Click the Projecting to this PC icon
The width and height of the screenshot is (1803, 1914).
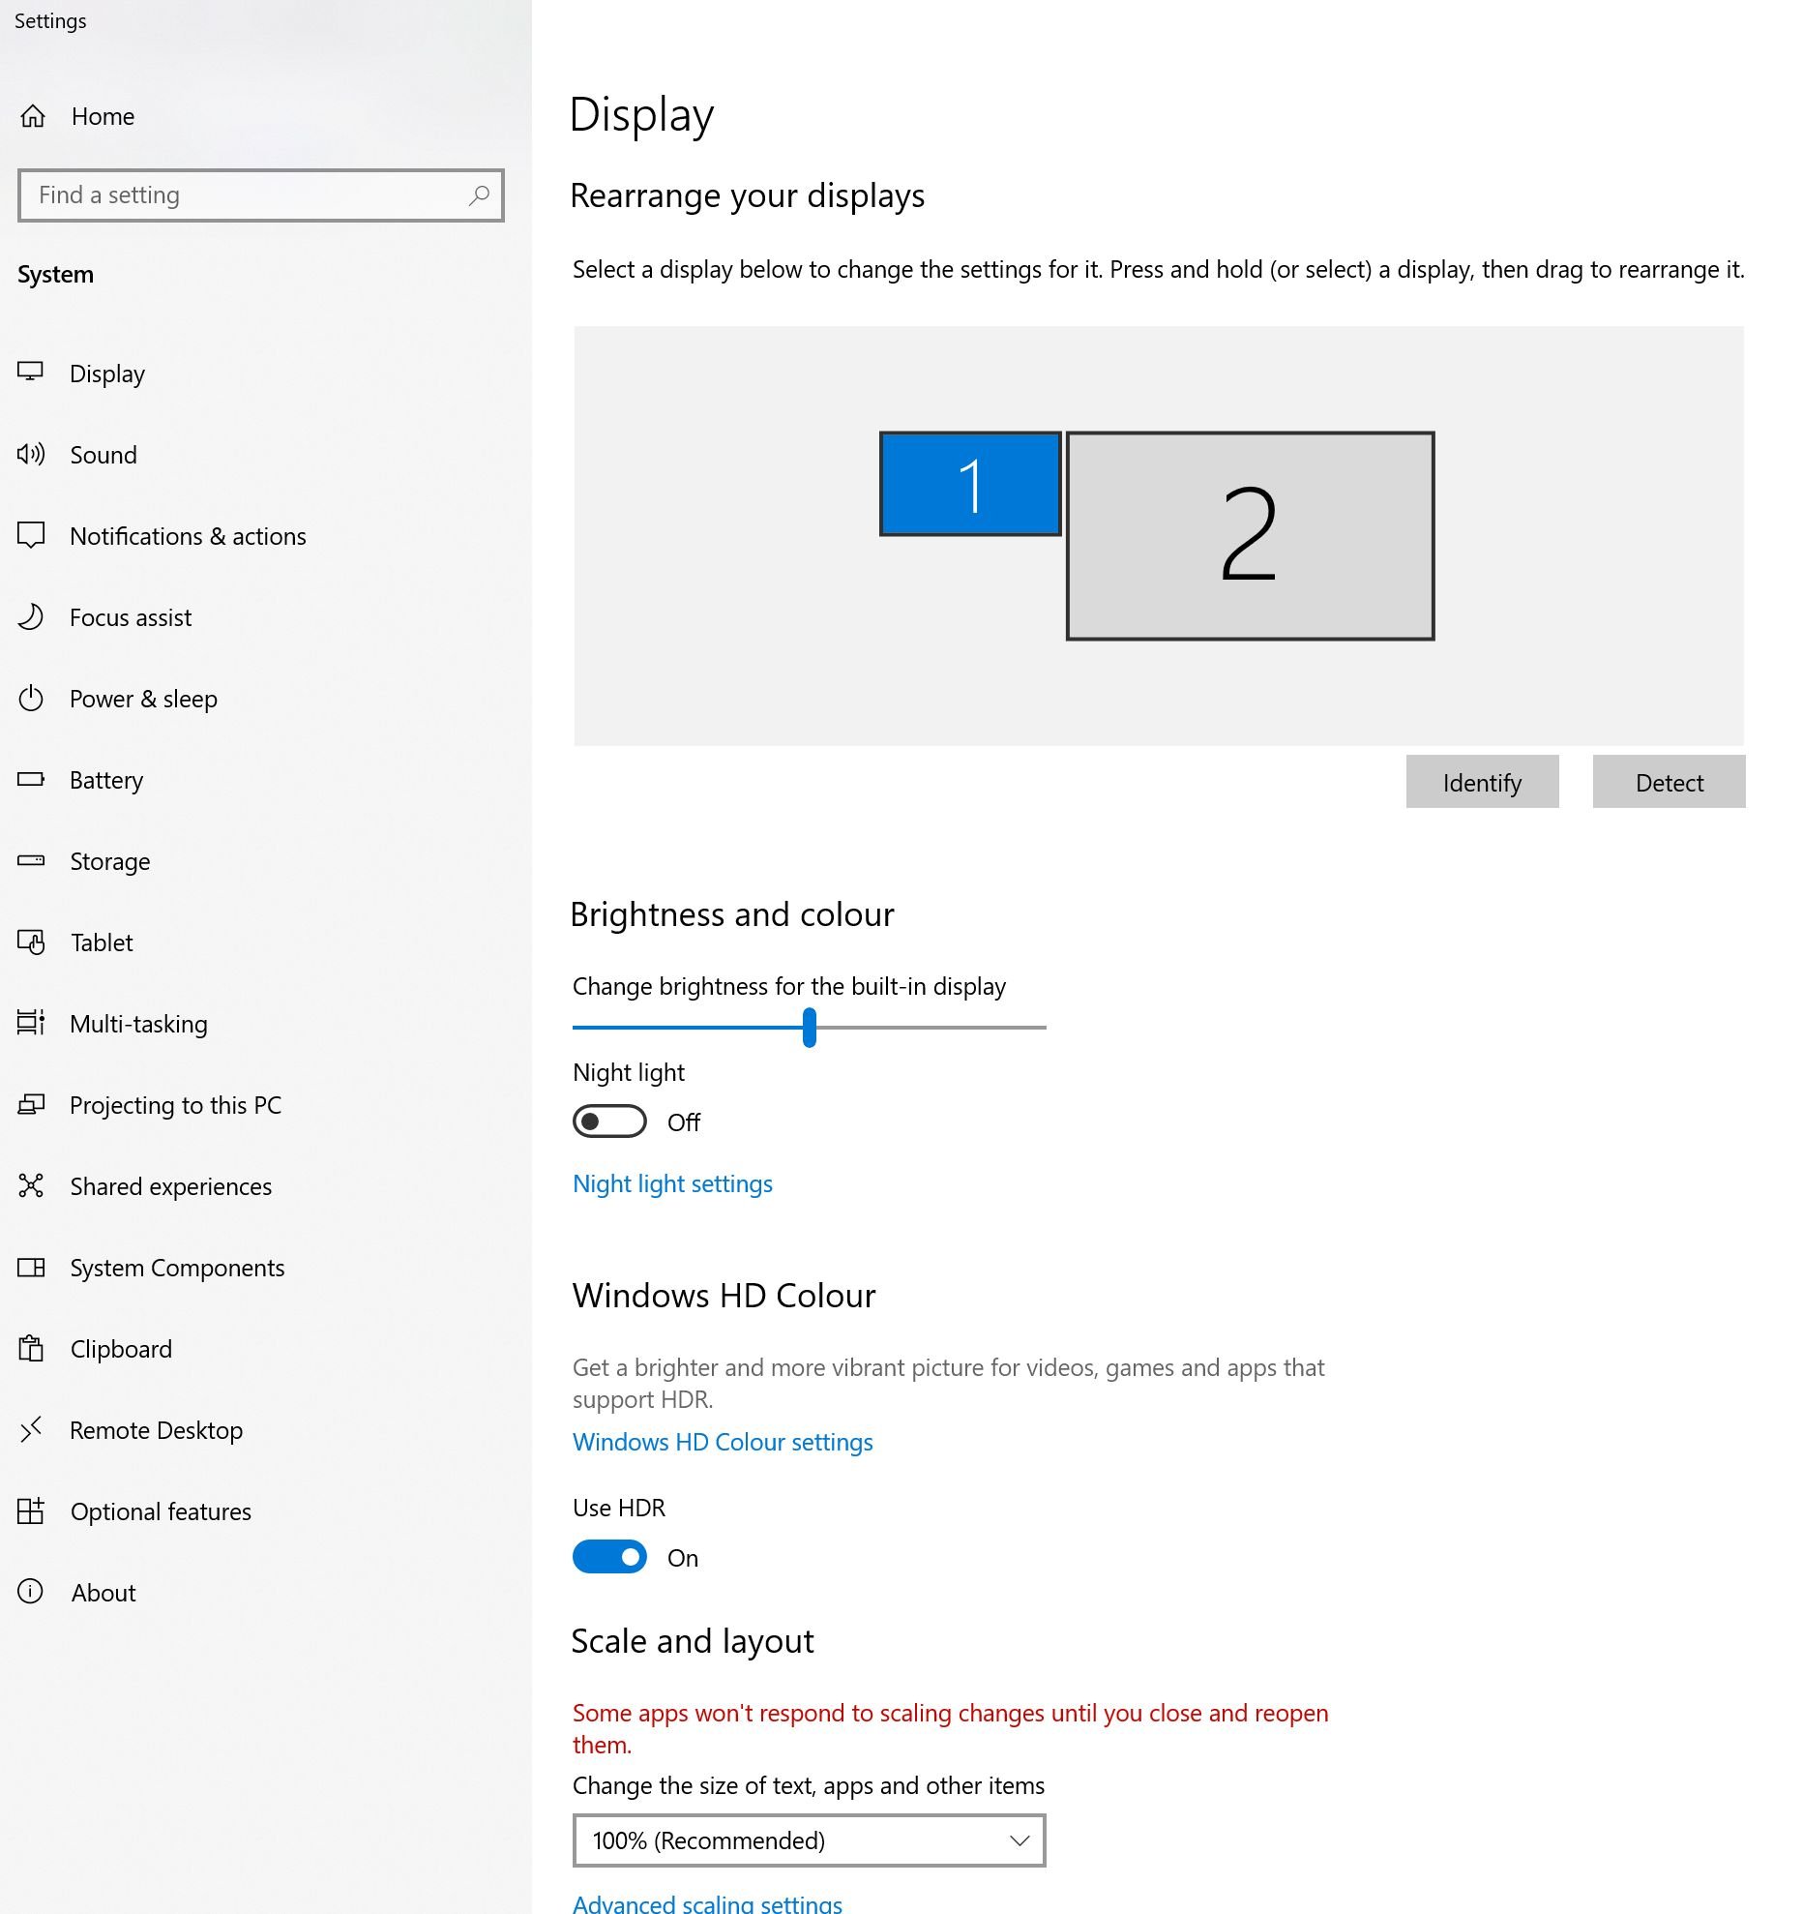coord(31,1104)
